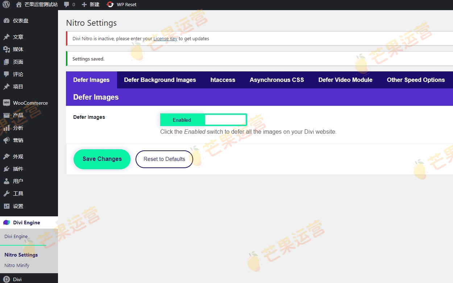Click the Pages icon in sidebar

pos(7,62)
